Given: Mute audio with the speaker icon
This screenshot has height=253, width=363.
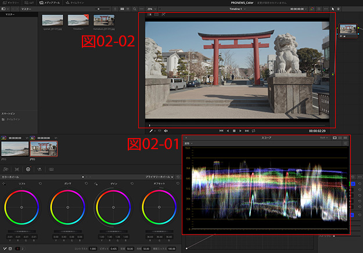Looking at the screenshot, I should click(166, 131).
